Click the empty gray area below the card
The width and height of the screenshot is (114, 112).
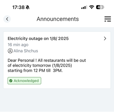click(x=57, y=100)
